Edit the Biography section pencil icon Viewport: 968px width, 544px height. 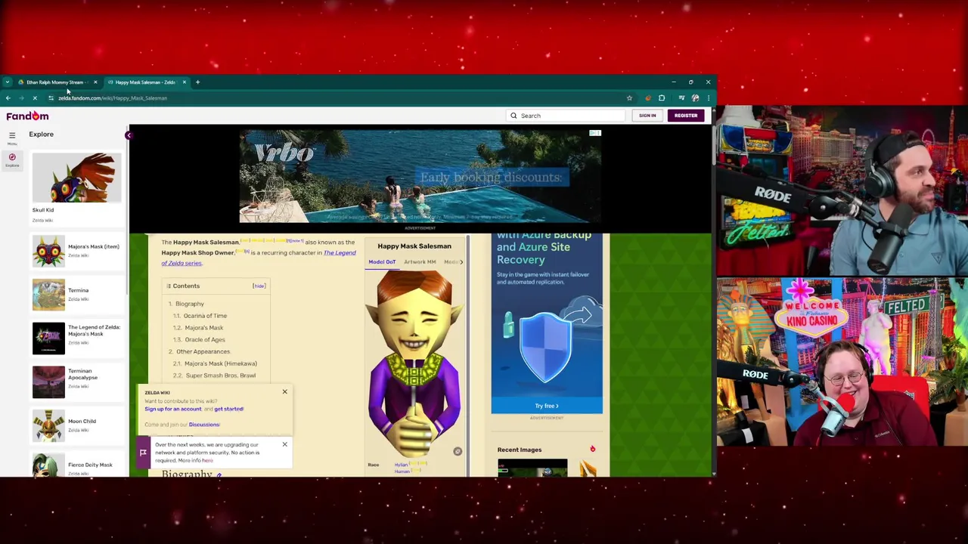[219, 475]
